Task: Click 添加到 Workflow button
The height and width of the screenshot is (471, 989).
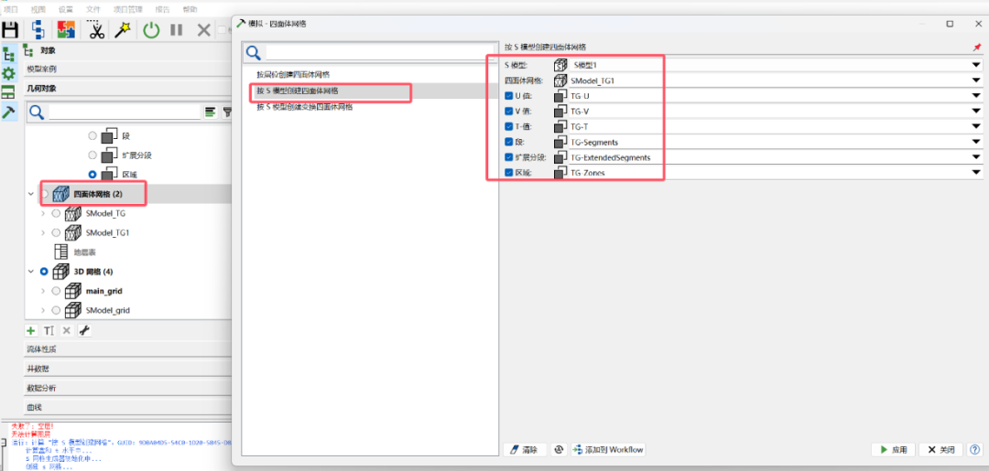Action: coord(608,450)
